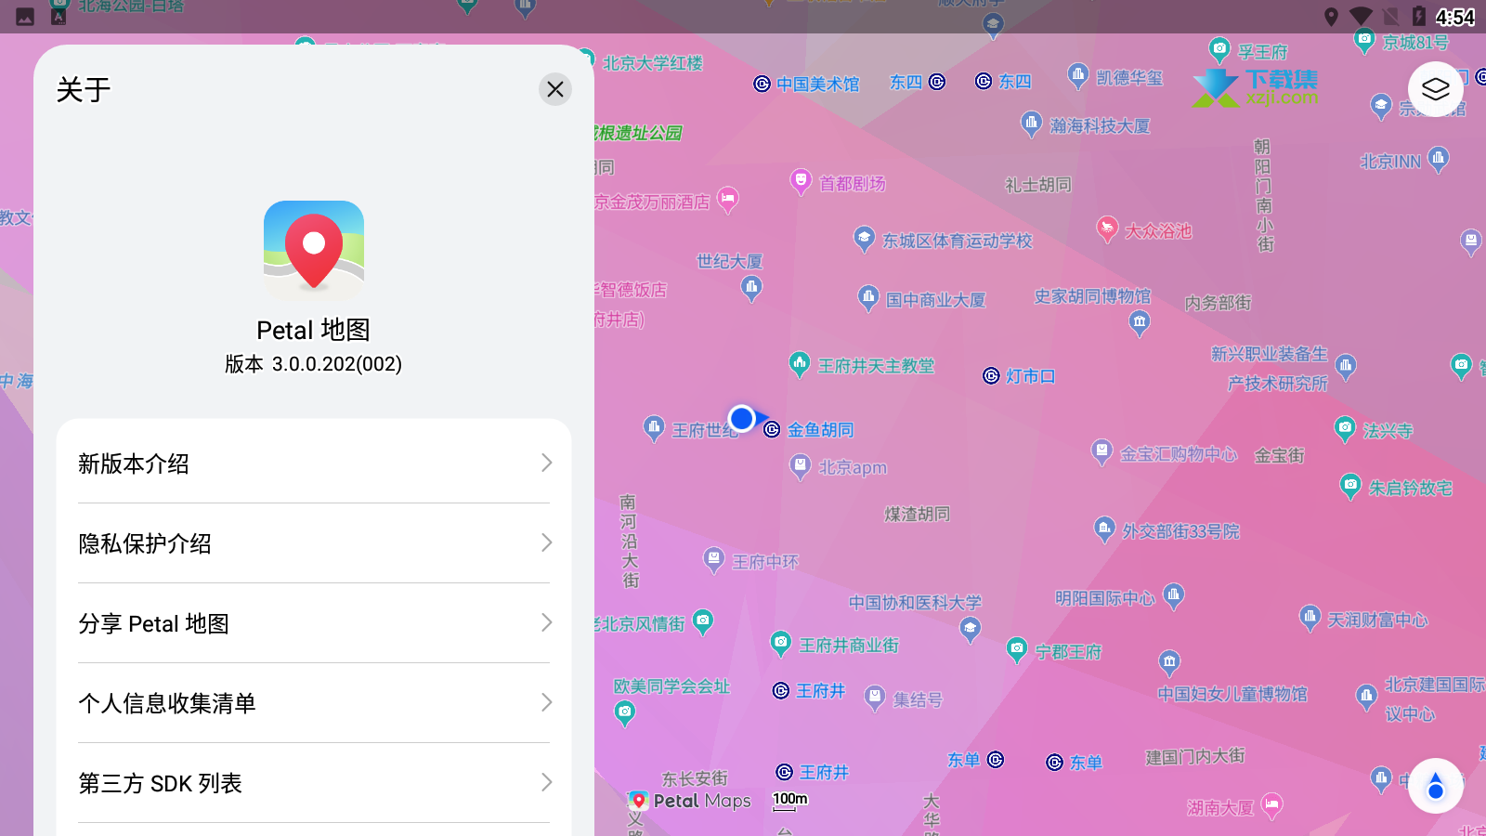This screenshot has height=836, width=1486.
Task: Click the 内务部街 street label
Action: click(x=1218, y=303)
